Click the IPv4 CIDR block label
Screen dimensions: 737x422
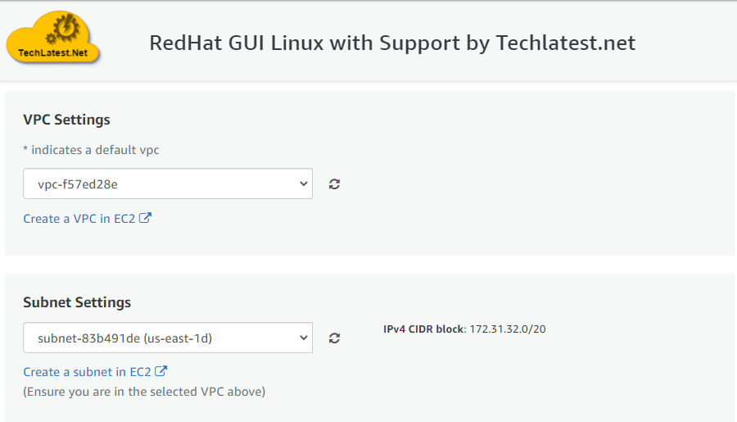424,329
